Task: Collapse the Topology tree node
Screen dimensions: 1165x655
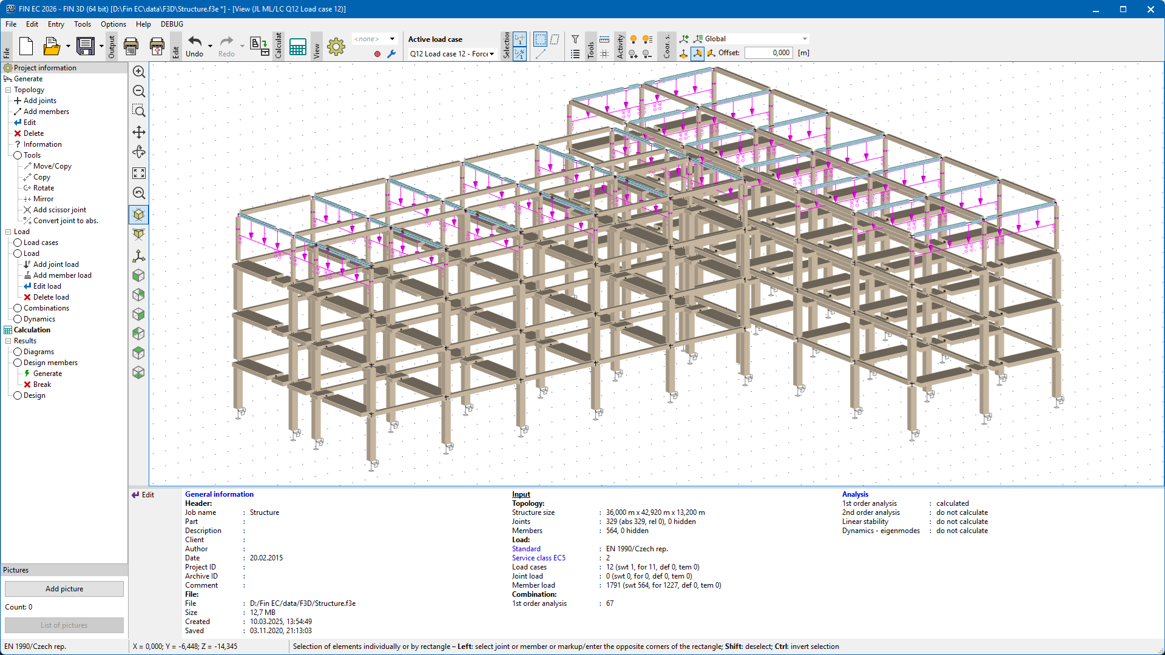Action: tap(8, 90)
